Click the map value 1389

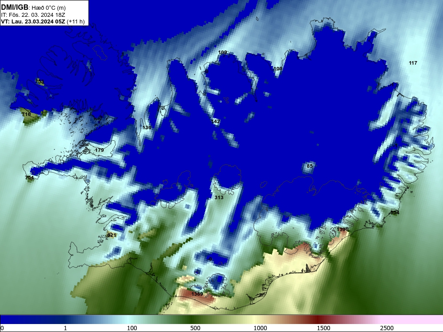(x=197, y=294)
